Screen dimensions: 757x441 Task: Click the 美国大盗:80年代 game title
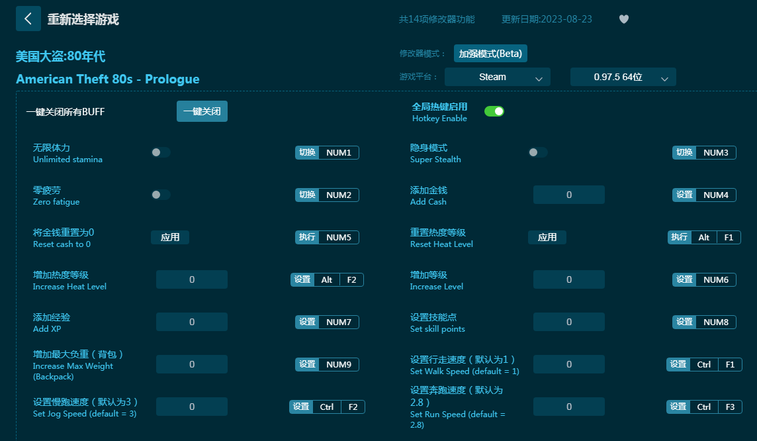[x=60, y=56]
